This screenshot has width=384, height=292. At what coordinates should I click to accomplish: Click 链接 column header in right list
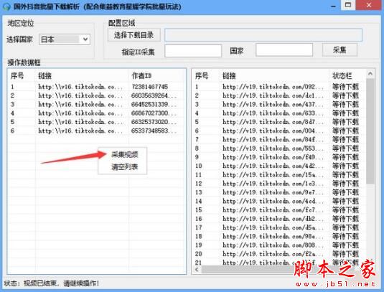tap(229, 76)
